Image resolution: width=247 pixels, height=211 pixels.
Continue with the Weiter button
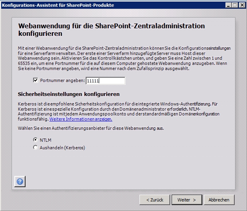187,200
